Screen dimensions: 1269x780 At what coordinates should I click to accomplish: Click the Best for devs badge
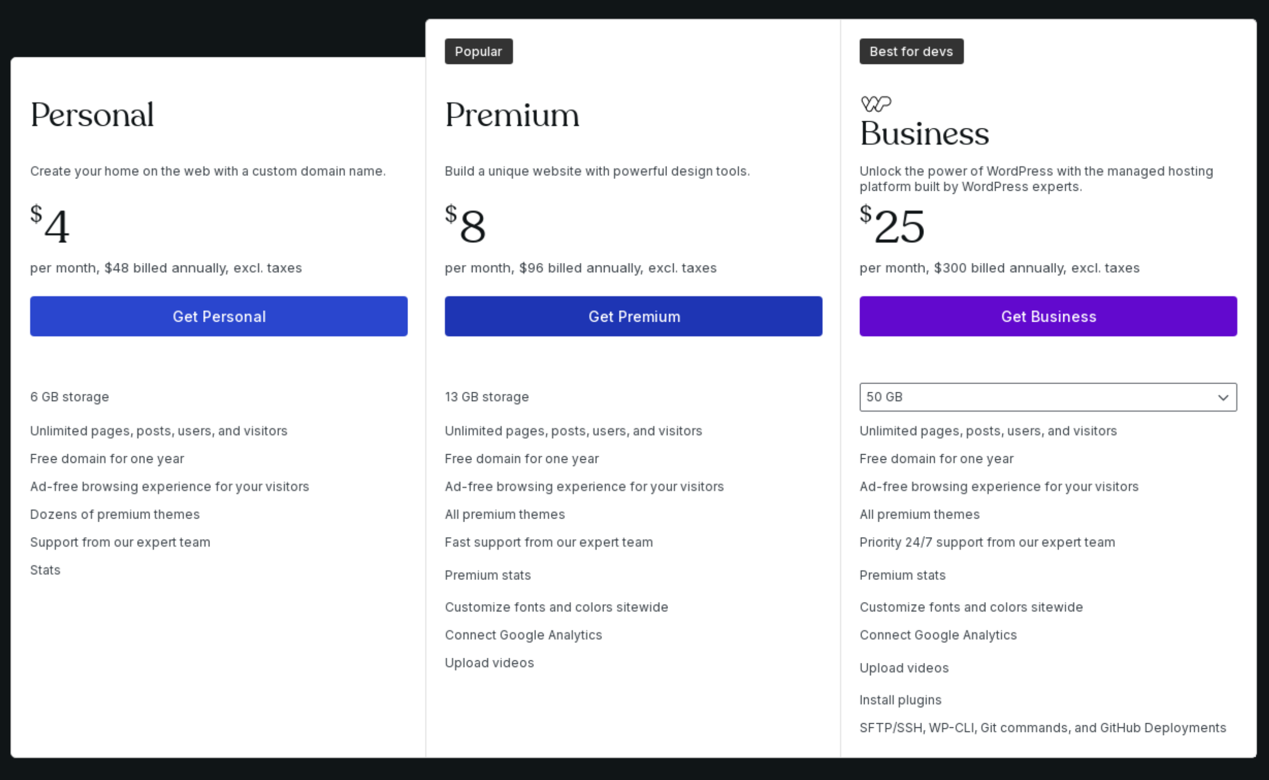[x=911, y=51]
